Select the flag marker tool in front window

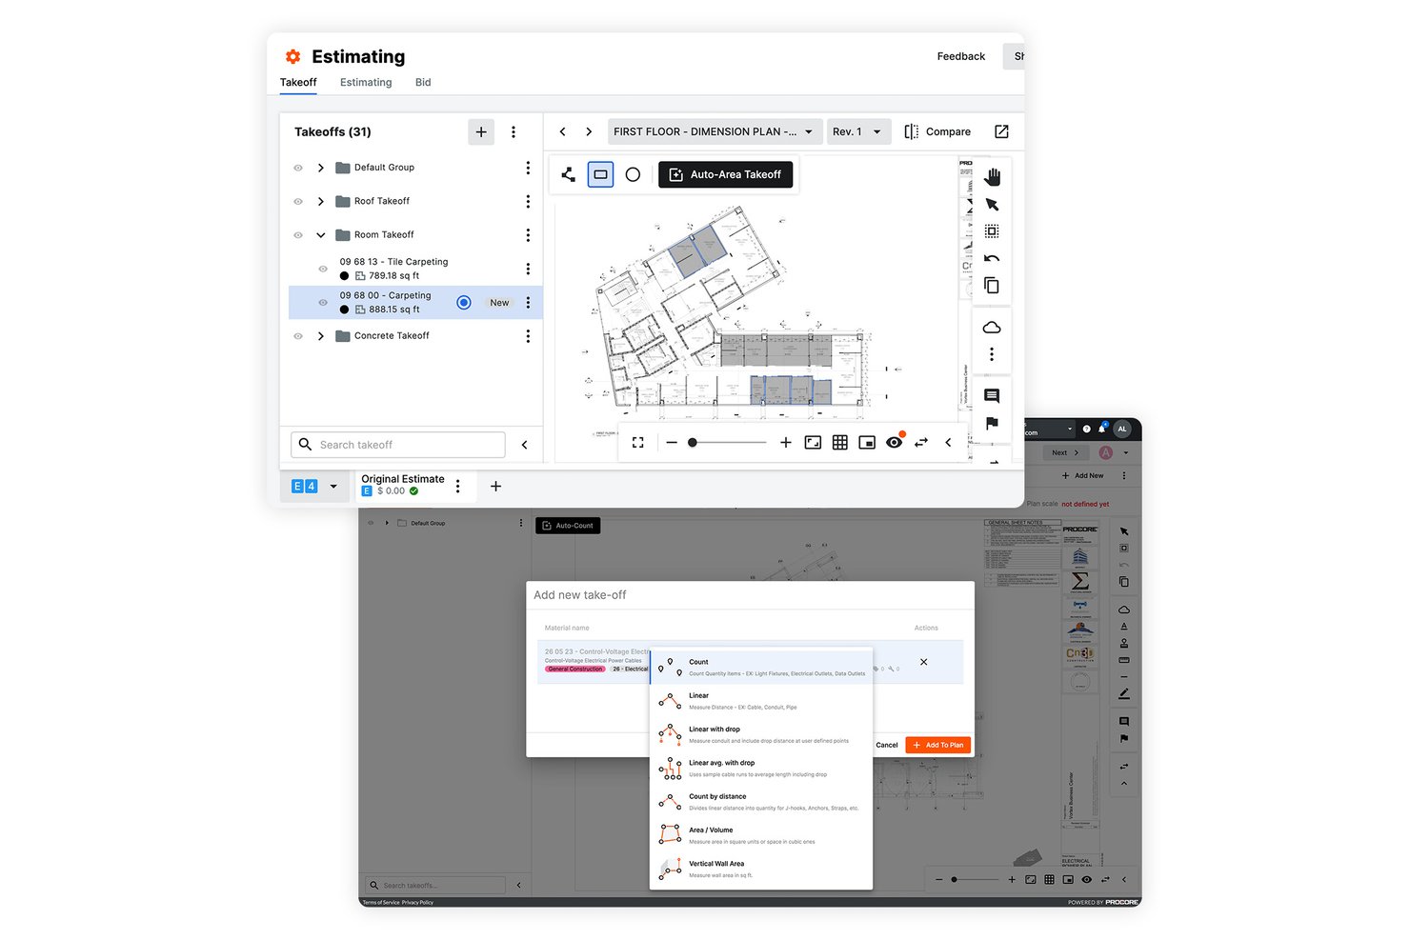(992, 423)
